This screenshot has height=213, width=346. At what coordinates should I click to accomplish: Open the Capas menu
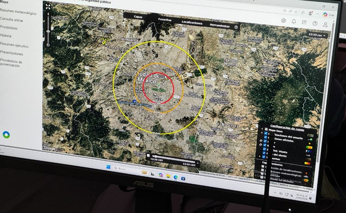click(x=138, y=16)
